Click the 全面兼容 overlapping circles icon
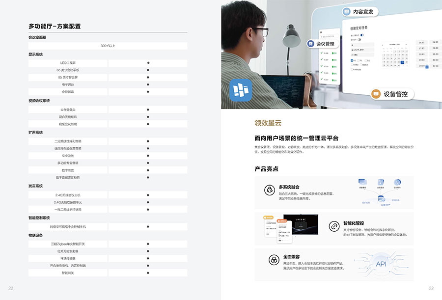Image resolution: width=442 pixels, height=300 pixels. point(273,260)
